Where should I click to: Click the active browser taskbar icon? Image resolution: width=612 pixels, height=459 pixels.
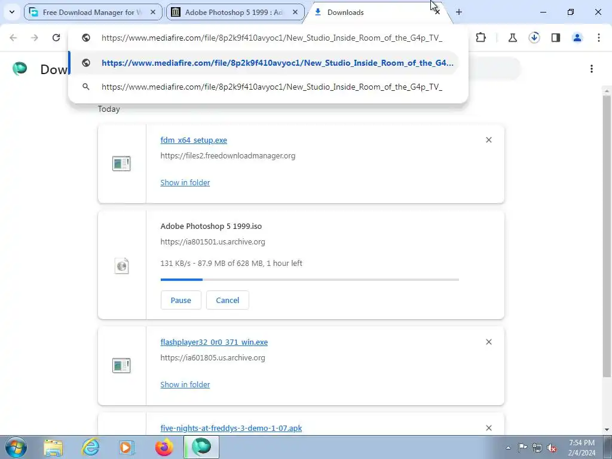click(201, 447)
